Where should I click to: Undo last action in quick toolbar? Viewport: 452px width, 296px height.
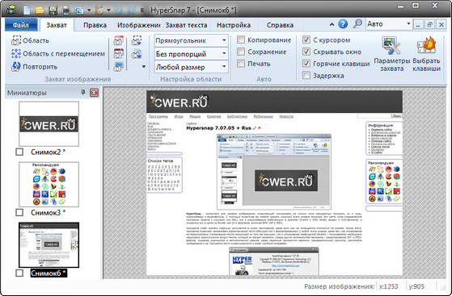click(119, 10)
